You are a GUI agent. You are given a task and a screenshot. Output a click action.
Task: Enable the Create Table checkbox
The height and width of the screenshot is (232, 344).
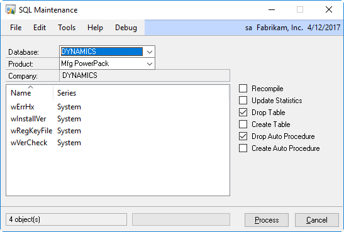click(243, 124)
